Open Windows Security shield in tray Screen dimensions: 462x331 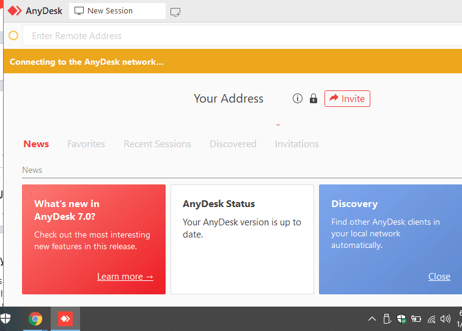(402, 319)
